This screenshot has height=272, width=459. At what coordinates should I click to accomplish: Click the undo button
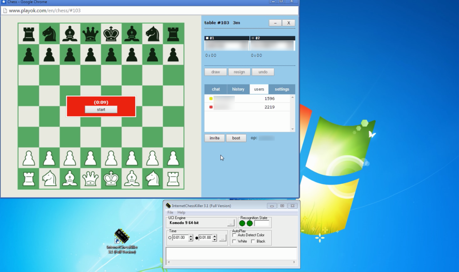point(263,72)
